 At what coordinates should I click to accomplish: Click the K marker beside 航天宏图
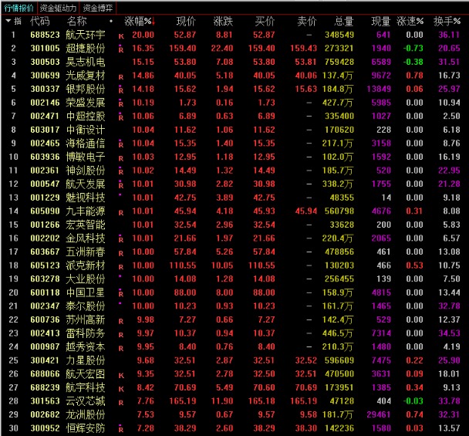click(x=121, y=376)
